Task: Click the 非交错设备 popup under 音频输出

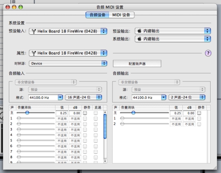Action: coord(149,82)
